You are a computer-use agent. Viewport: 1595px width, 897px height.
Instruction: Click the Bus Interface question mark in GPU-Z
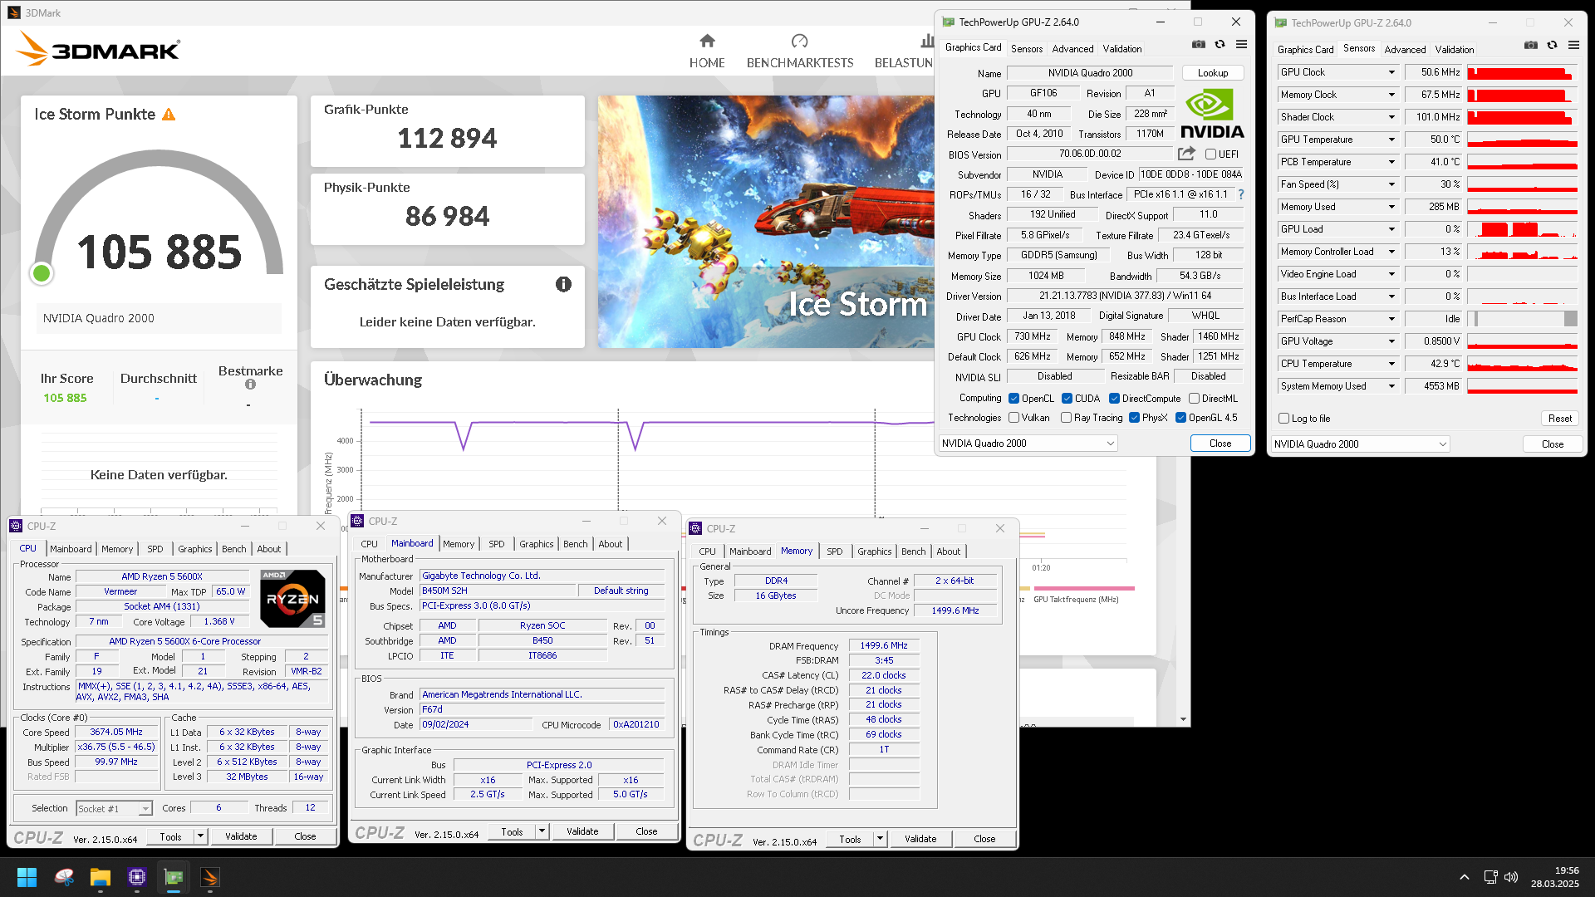point(1241,194)
